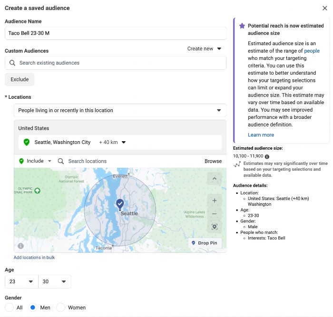Open the Create new dropdown
The height and width of the screenshot is (317, 333).
point(204,48)
